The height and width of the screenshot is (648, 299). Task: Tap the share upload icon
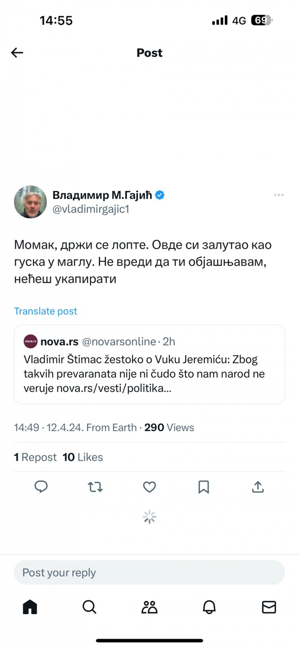[258, 487]
